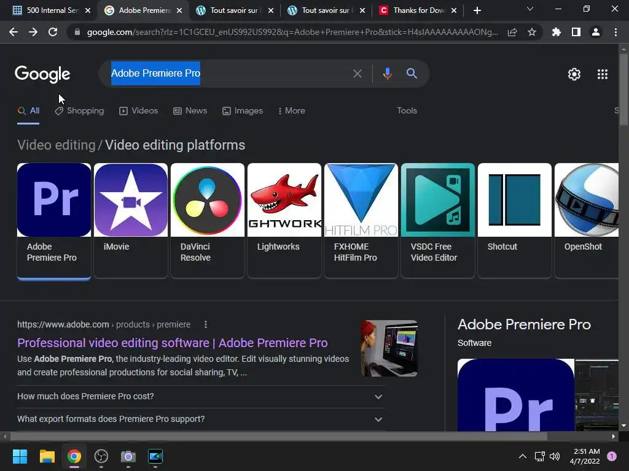Click horizontal scrollbar right arrow
Viewport: 629px width, 471px height.
[614, 436]
